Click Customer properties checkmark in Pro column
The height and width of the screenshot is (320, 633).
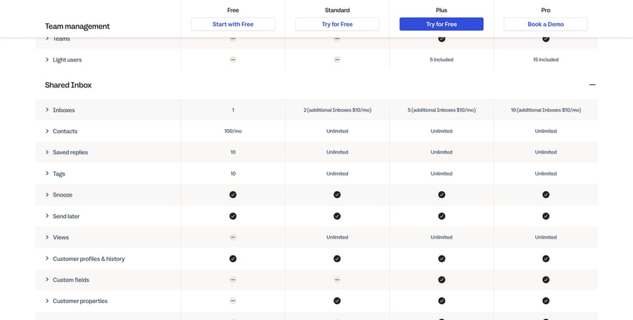tap(546, 300)
